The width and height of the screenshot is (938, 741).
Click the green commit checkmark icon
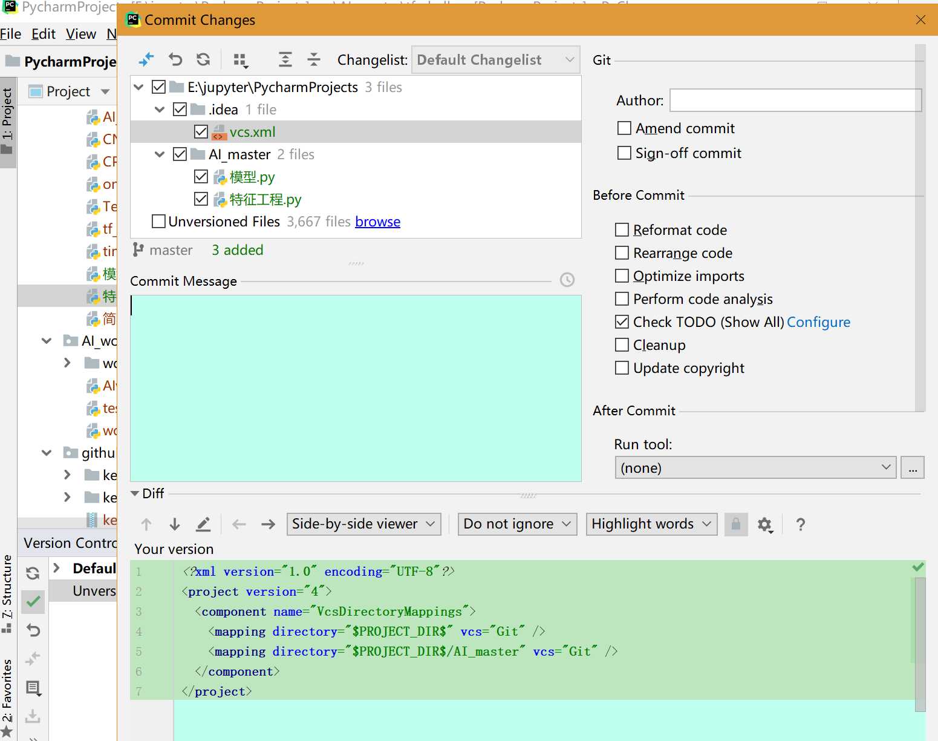pyautogui.click(x=33, y=602)
